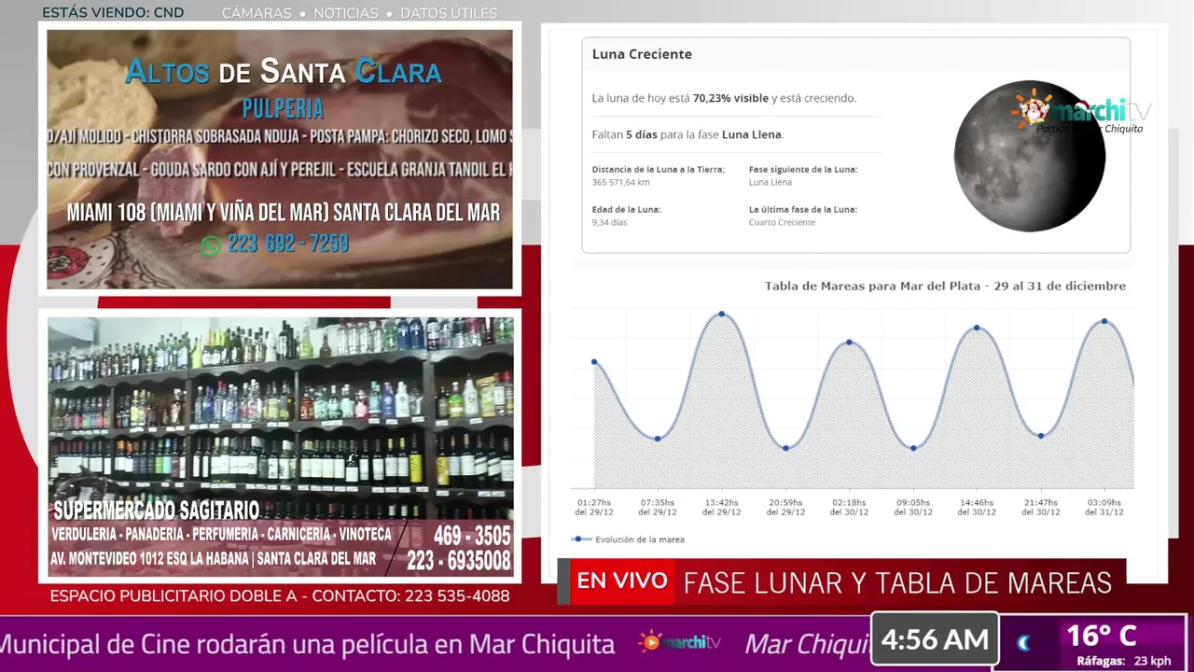The width and height of the screenshot is (1194, 672).
Task: Click the phone number 223 - 6935008
Action: [459, 560]
